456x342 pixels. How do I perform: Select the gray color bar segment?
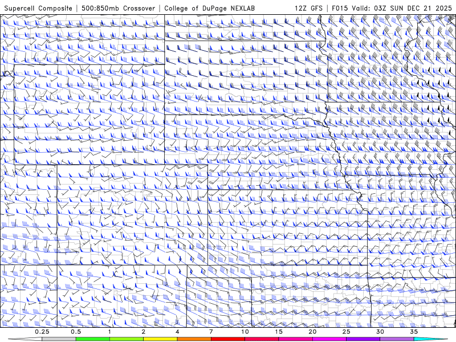click(59, 339)
